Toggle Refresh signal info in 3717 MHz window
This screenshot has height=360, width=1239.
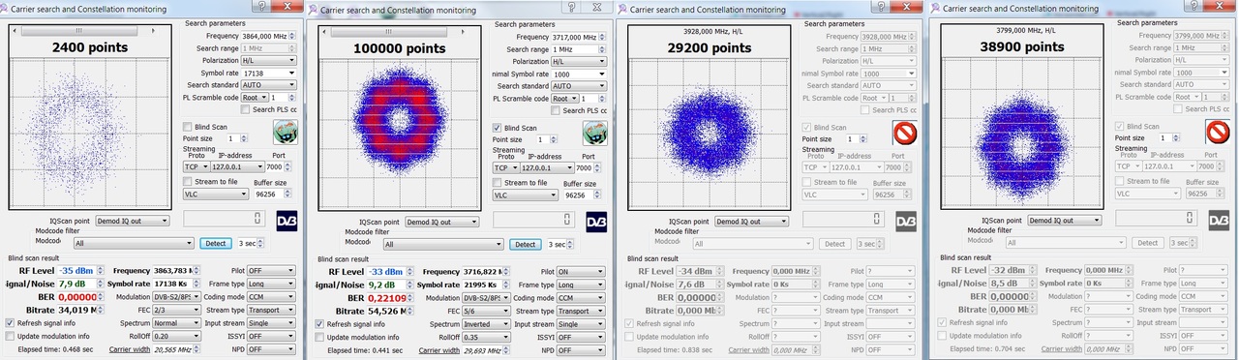tap(319, 323)
